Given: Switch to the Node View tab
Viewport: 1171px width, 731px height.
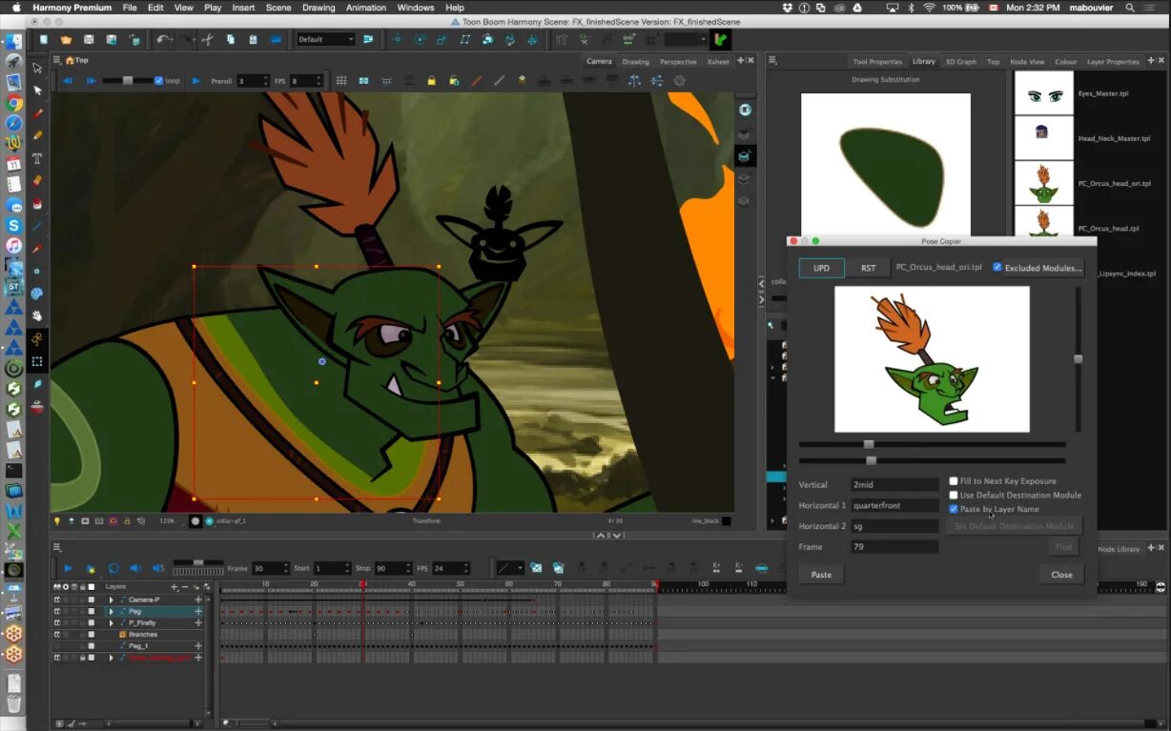Looking at the screenshot, I should click(x=1027, y=61).
